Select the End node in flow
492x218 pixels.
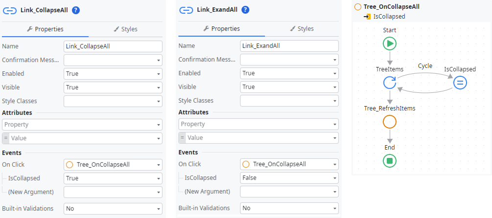[390, 160]
